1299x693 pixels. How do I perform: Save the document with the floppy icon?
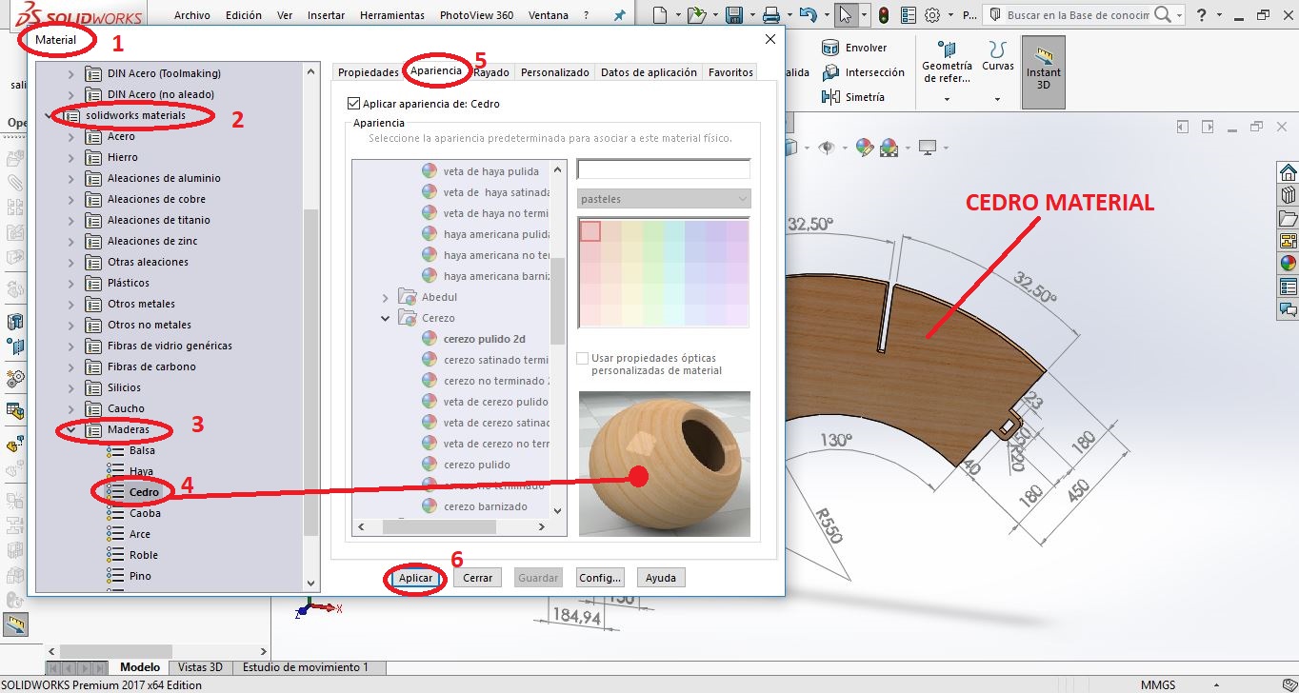(x=733, y=15)
